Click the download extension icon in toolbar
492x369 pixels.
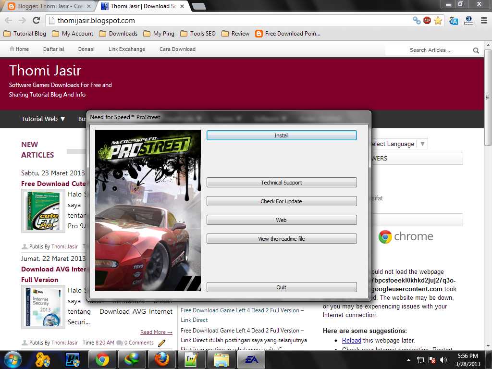click(x=468, y=21)
